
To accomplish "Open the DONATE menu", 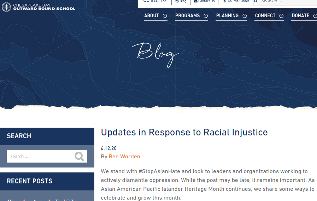I will click(x=300, y=16).
